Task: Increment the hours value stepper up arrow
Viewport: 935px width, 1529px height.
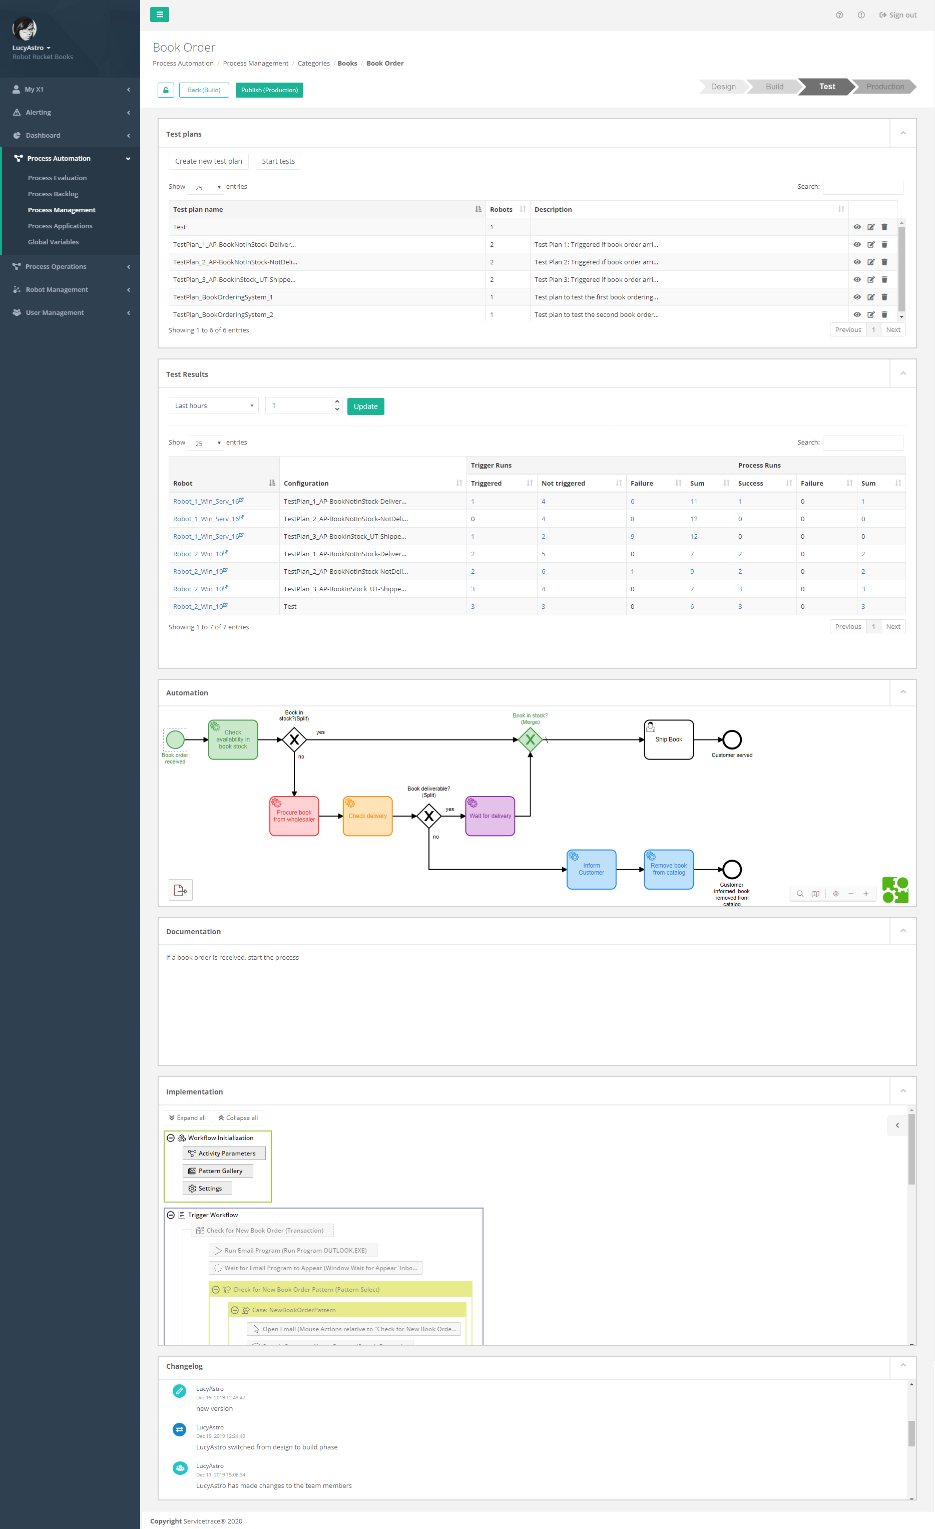Action: pyautogui.click(x=337, y=402)
